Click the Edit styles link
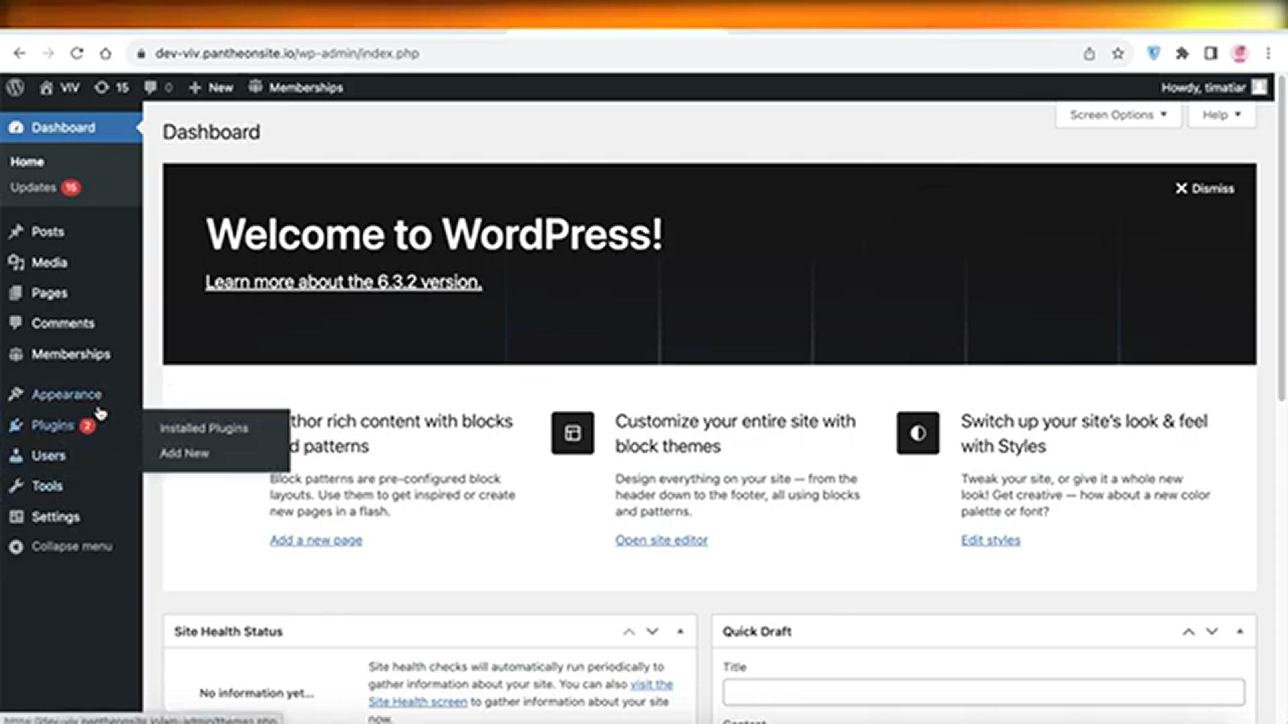The width and height of the screenshot is (1288, 724). point(991,540)
